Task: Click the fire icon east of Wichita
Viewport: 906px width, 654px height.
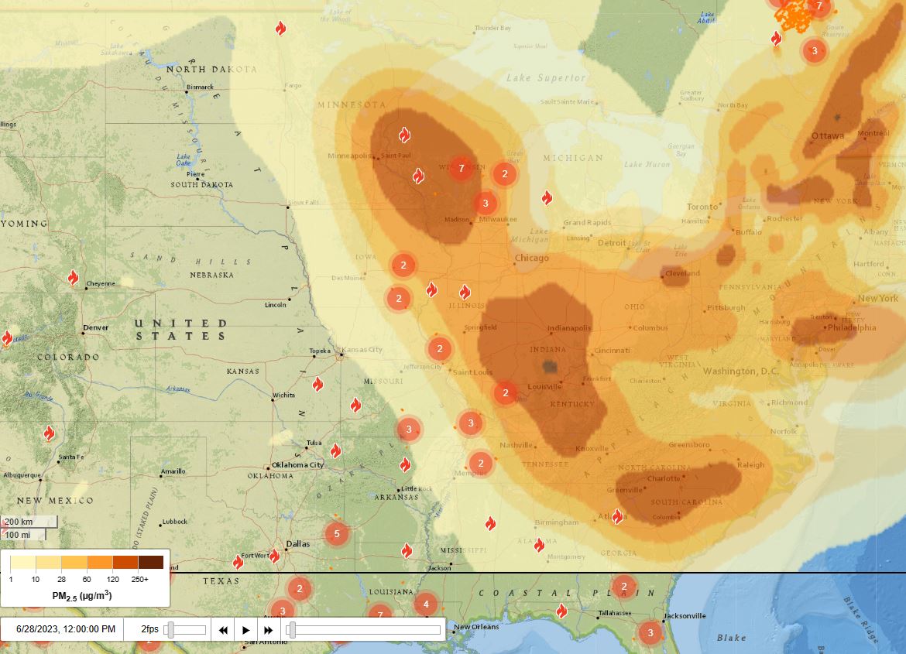Action: pyautogui.click(x=317, y=384)
